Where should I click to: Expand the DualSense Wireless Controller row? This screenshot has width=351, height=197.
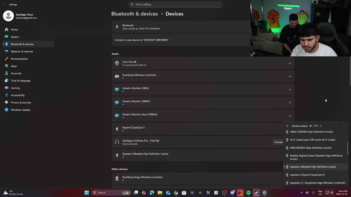click(x=290, y=76)
